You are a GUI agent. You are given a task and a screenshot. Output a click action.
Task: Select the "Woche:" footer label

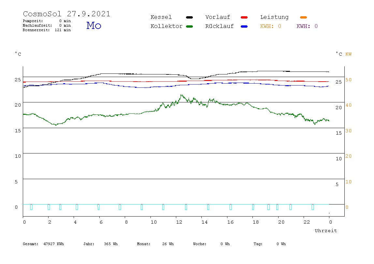pyautogui.click(x=200, y=244)
